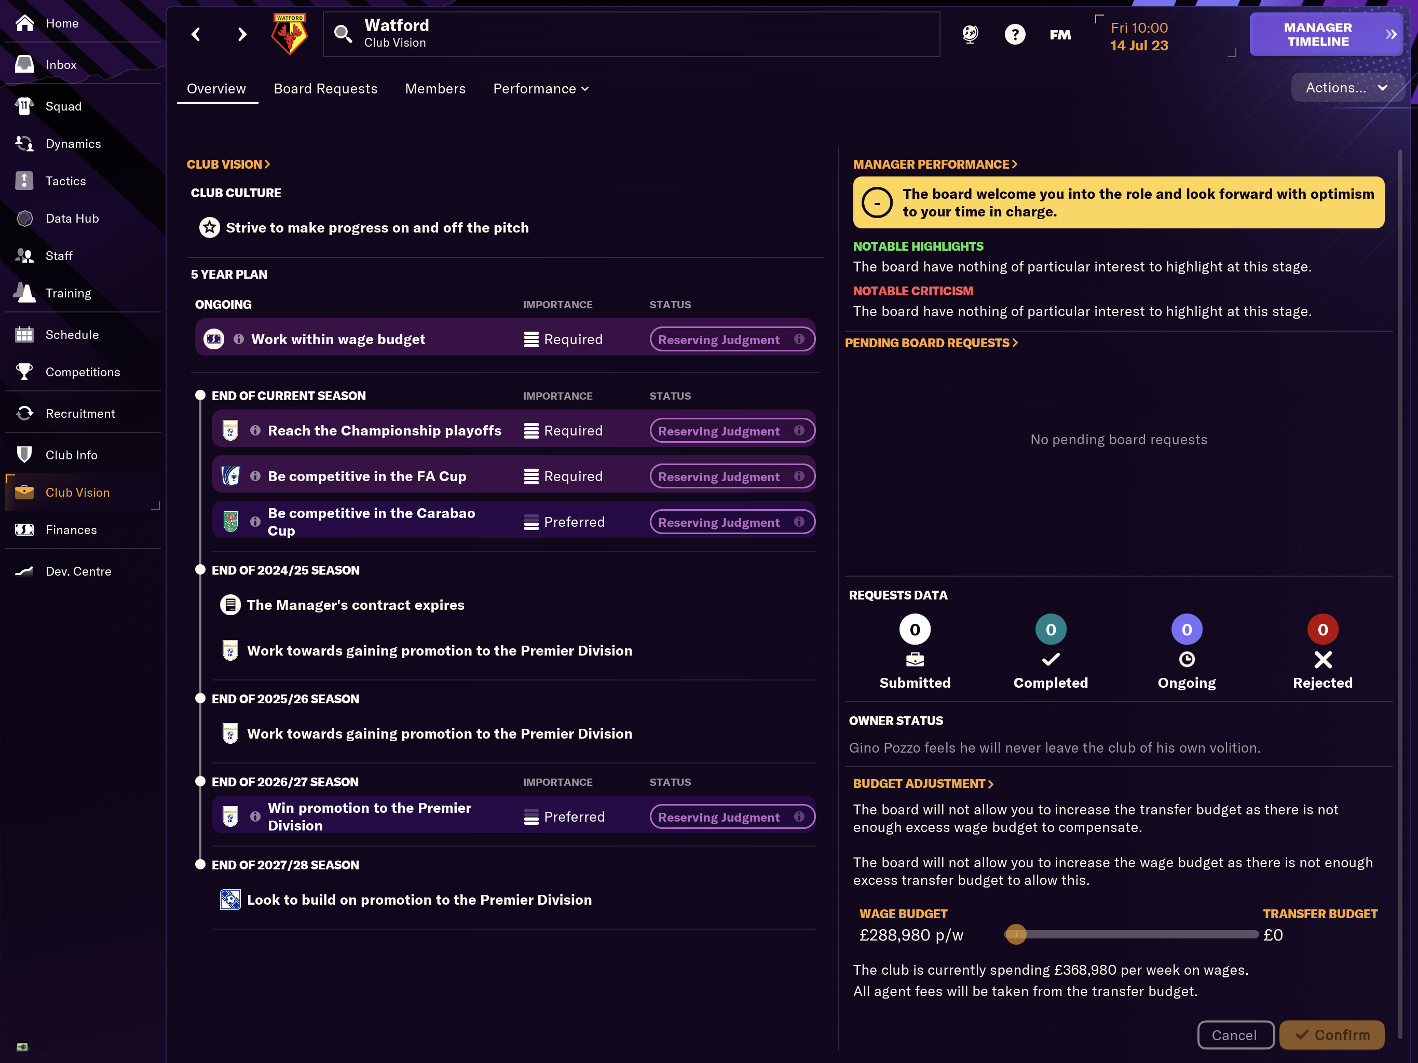Click the Watford search field
This screenshot has width=1418, height=1063.
[x=632, y=34]
